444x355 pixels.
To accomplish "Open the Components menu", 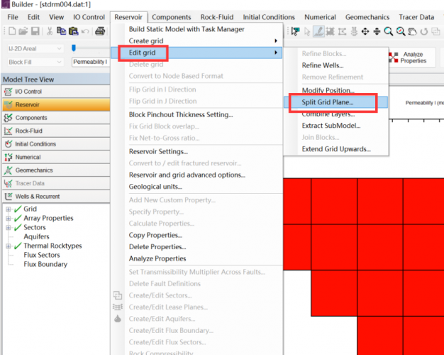I will pos(172,17).
